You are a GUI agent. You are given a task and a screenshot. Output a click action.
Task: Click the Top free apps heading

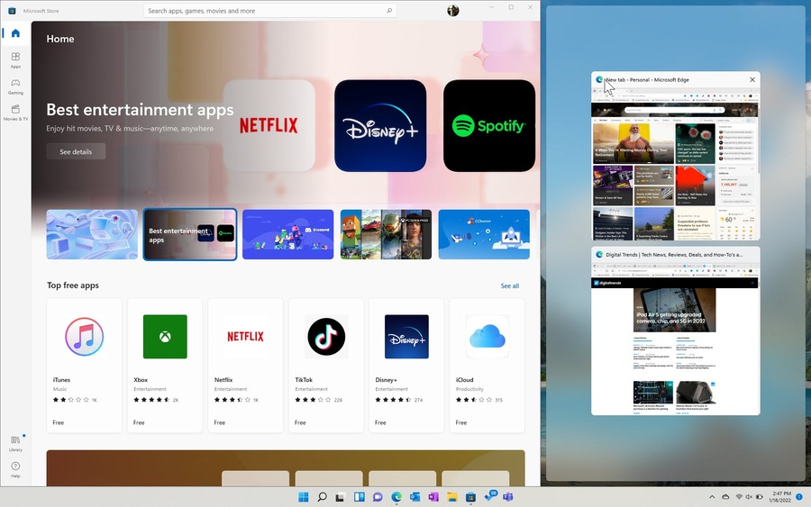[x=73, y=285]
